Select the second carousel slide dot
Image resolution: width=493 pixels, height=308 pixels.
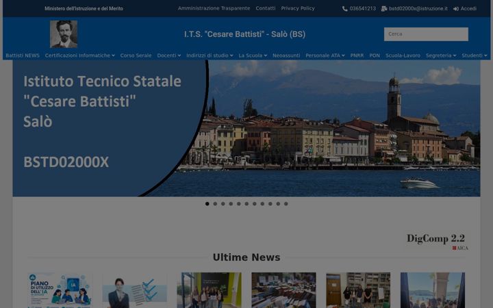click(215, 204)
